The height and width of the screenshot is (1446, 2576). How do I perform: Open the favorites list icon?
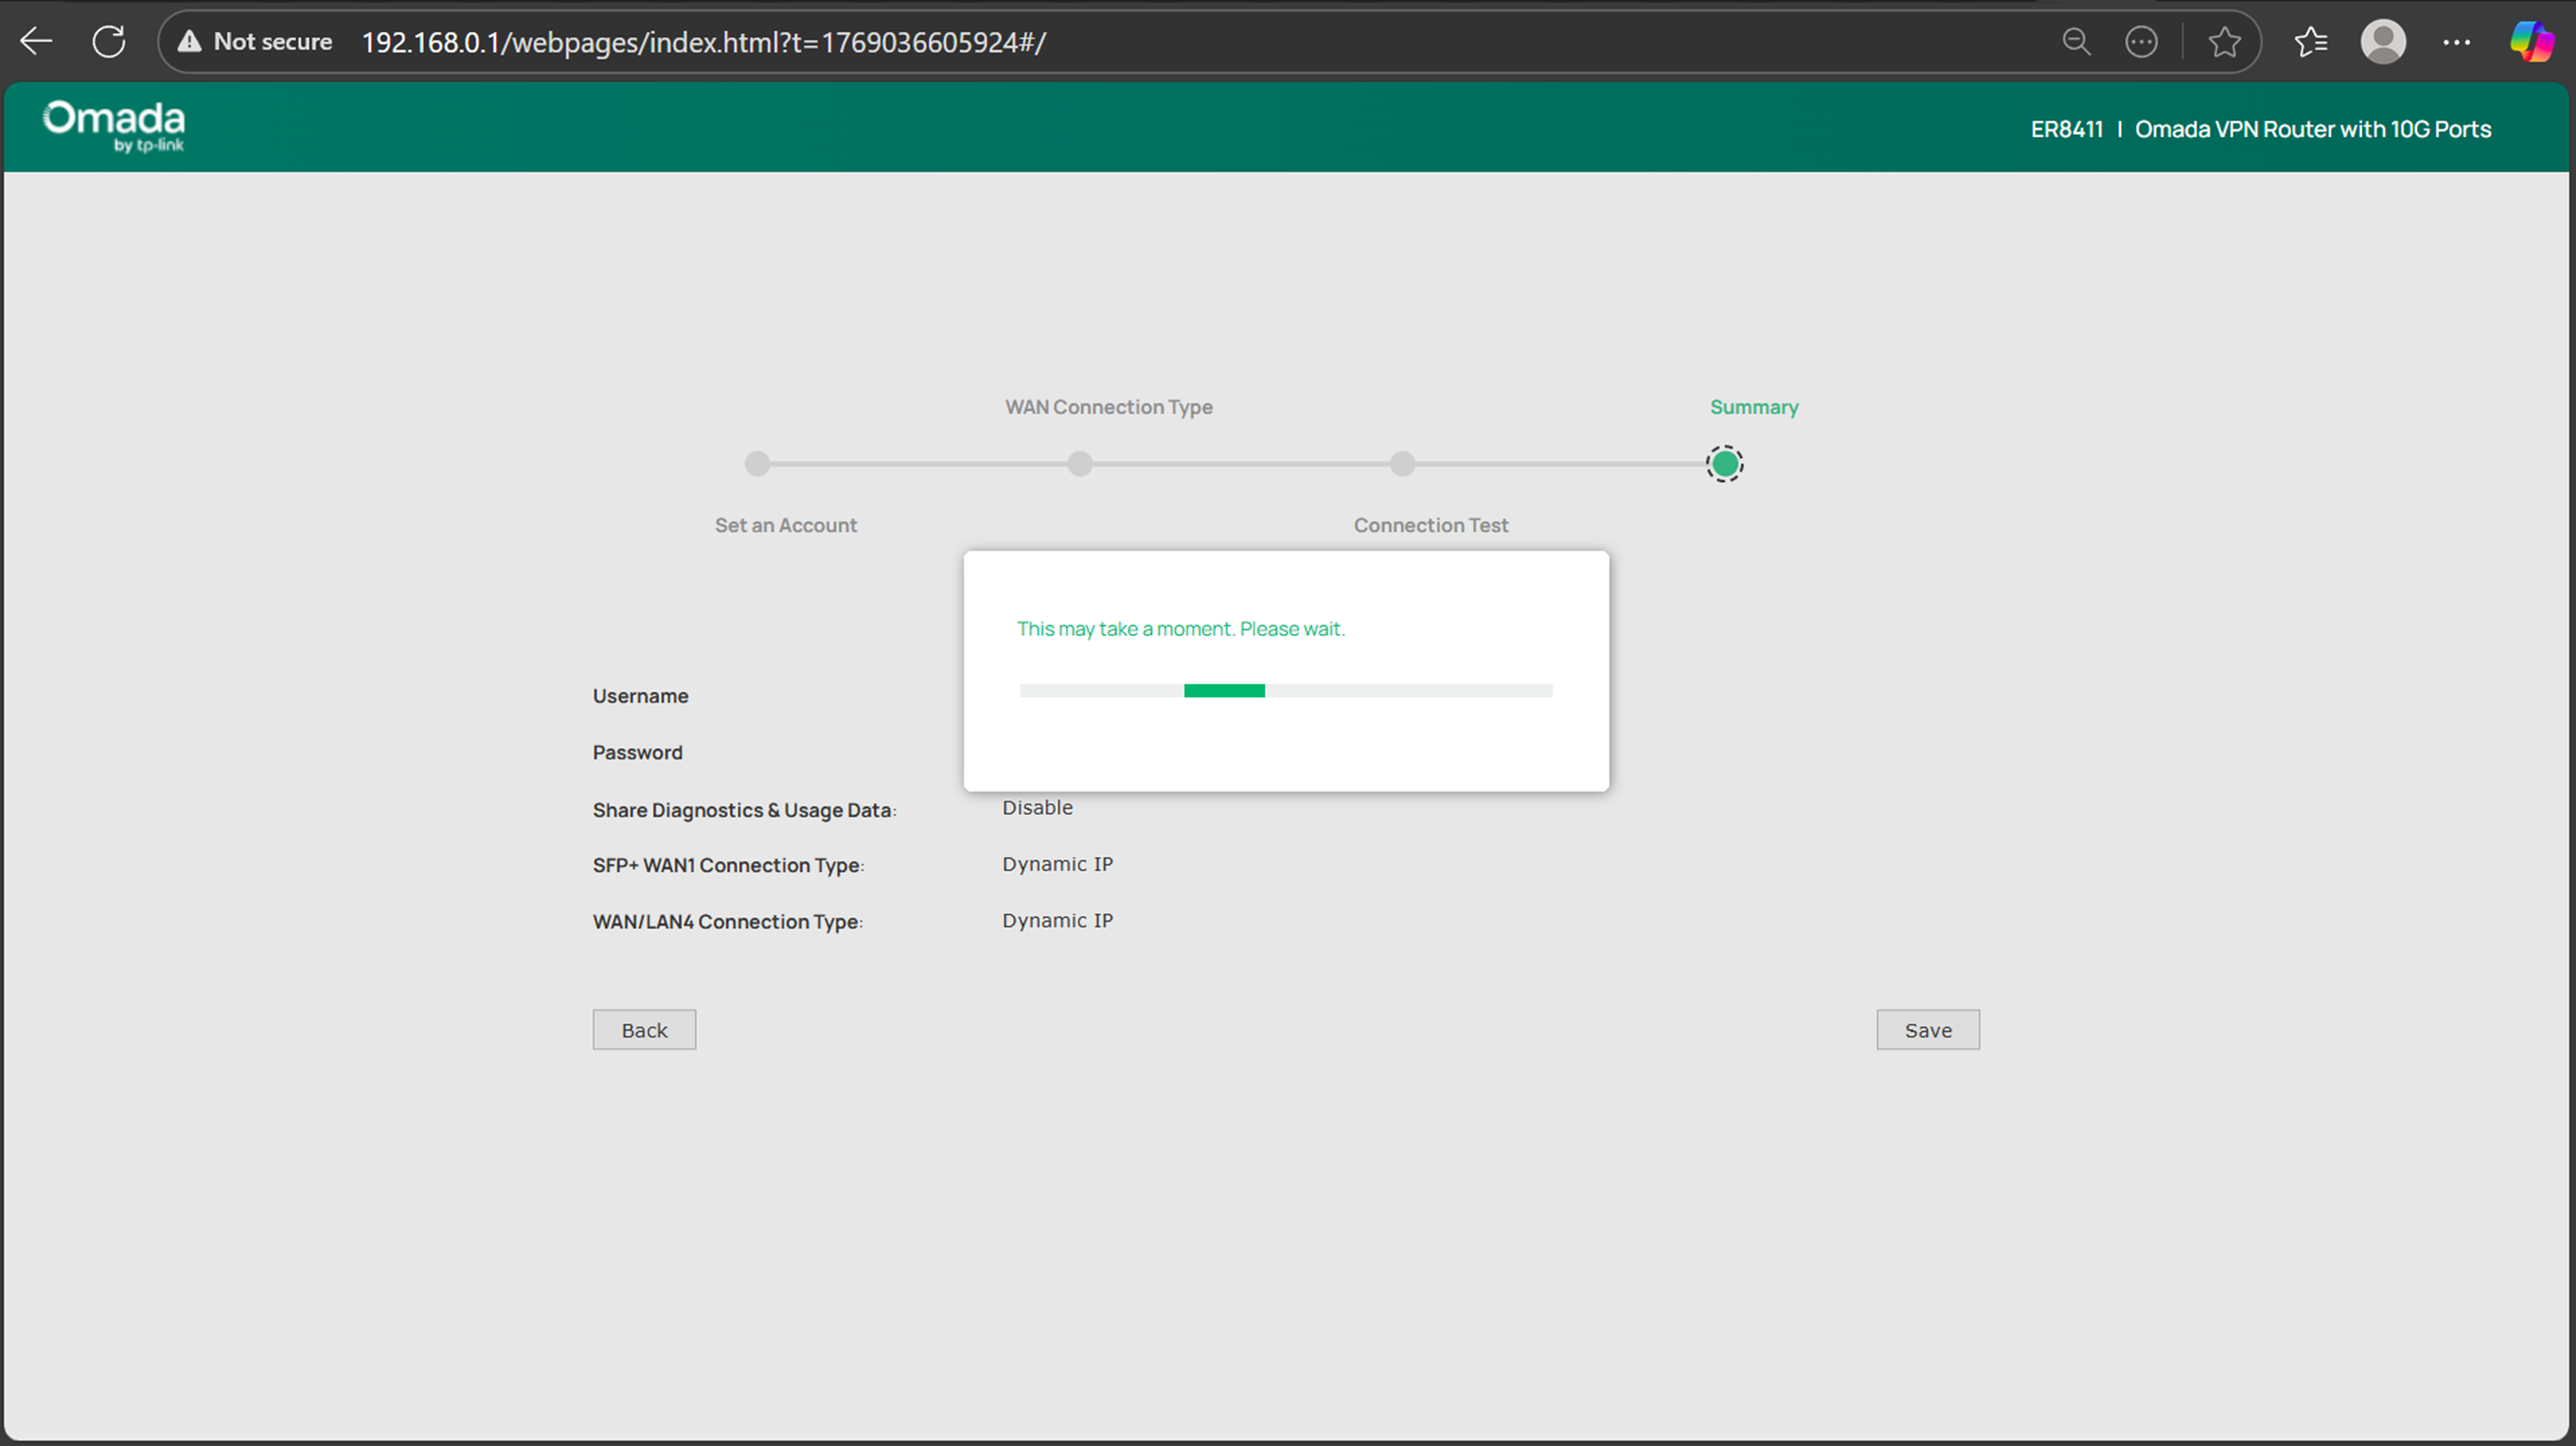click(x=2312, y=41)
